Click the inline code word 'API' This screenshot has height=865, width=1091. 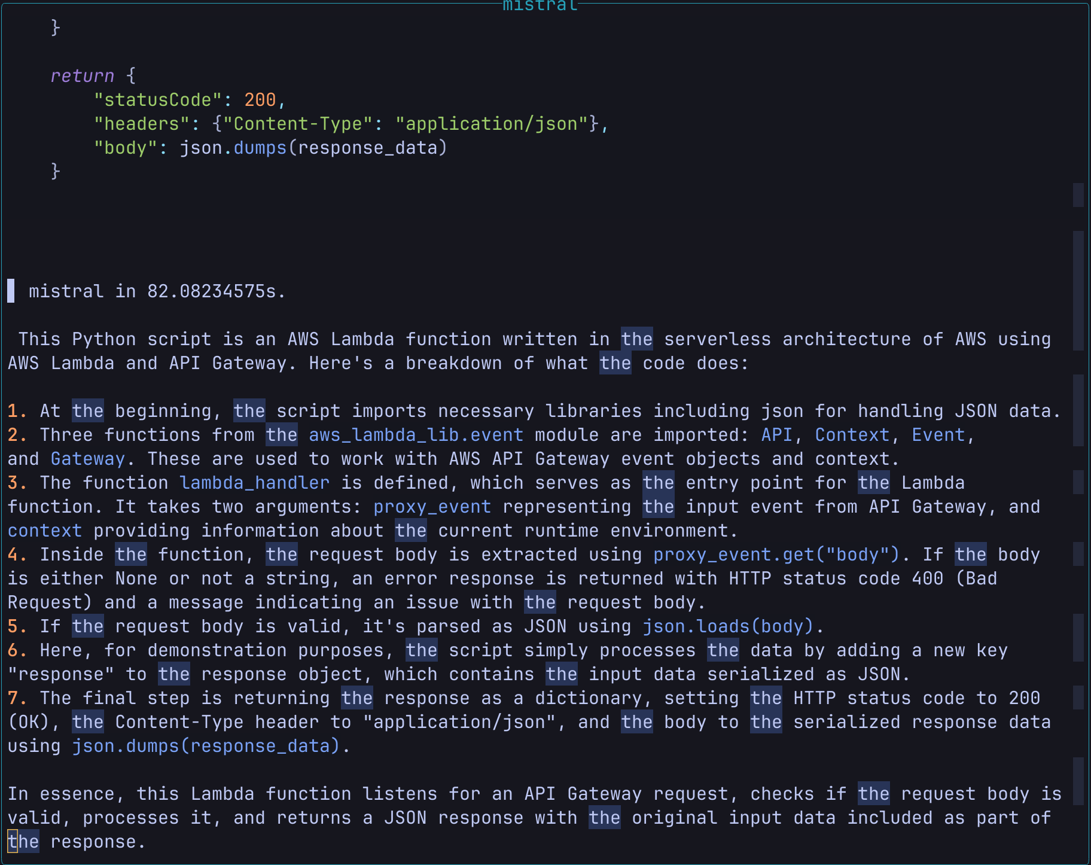tap(777, 435)
